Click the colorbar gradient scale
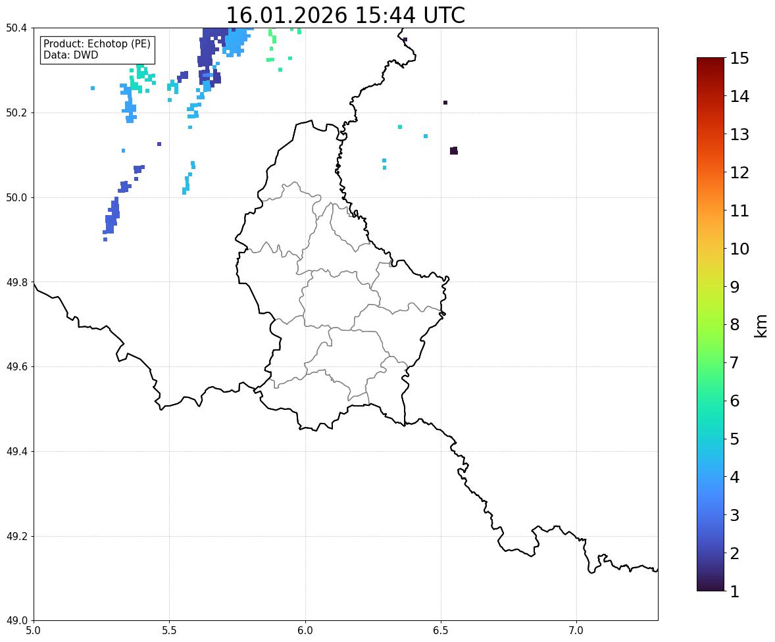 [x=711, y=324]
